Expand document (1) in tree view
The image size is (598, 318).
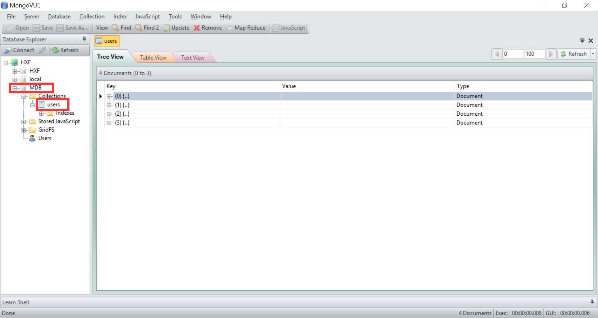109,105
